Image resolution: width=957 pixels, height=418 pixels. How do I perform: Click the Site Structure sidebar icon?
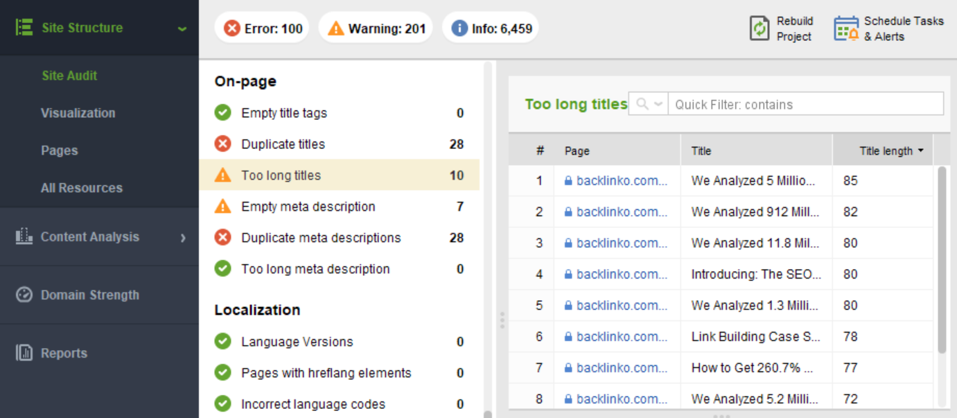pyautogui.click(x=24, y=28)
